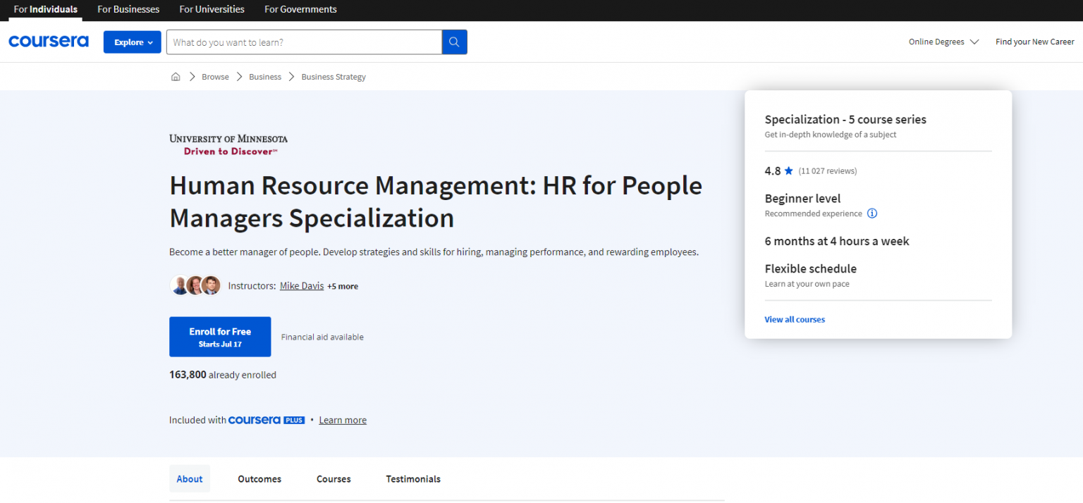
Task: Switch to the Outcomes tab
Action: click(259, 478)
